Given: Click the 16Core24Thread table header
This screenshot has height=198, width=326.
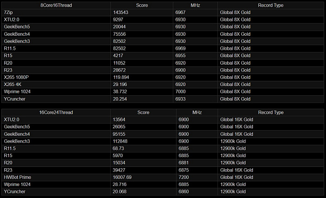Looking at the screenshot, I should (x=56, y=112).
